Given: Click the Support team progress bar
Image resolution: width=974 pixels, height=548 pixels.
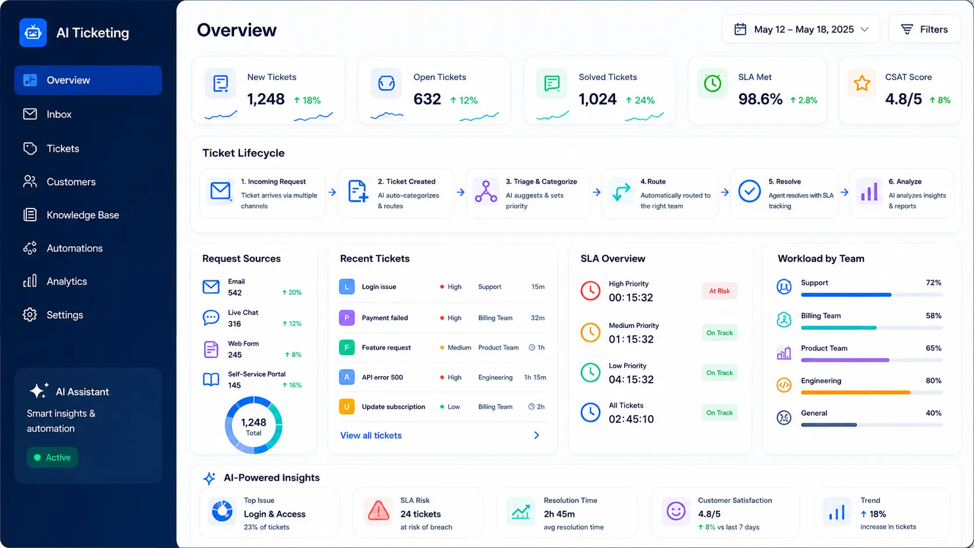Looking at the screenshot, I should (x=871, y=295).
